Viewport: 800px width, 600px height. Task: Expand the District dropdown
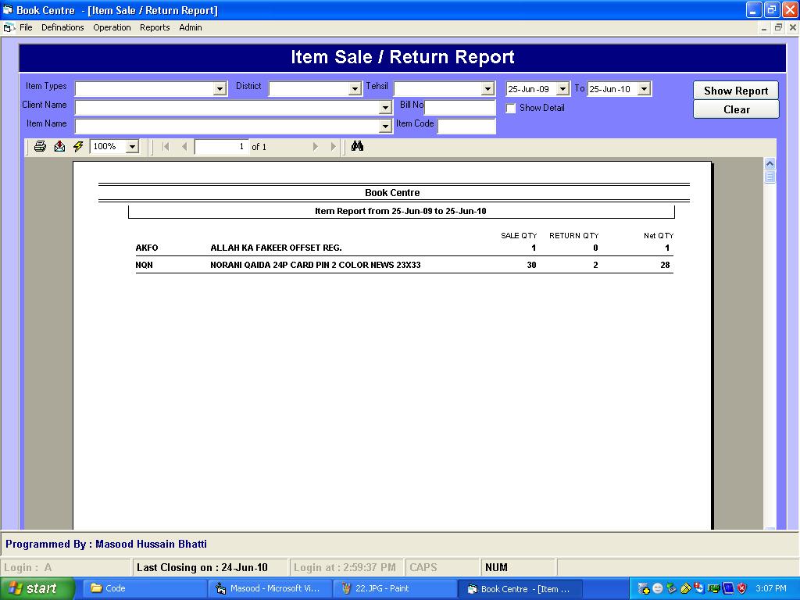pos(355,89)
